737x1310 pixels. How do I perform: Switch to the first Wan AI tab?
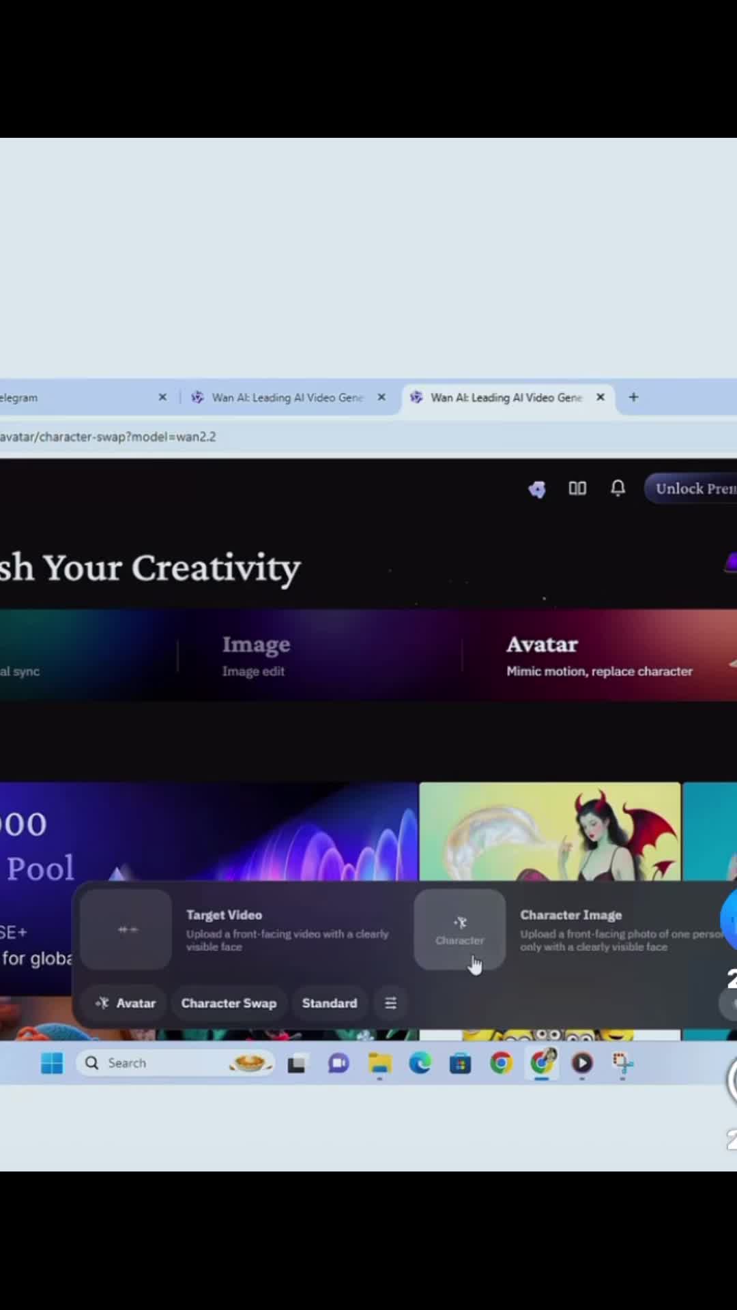click(x=287, y=397)
